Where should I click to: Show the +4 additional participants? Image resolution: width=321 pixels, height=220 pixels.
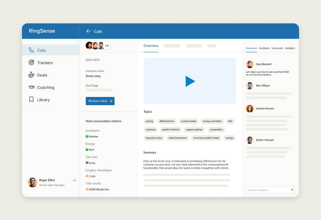coord(107,46)
